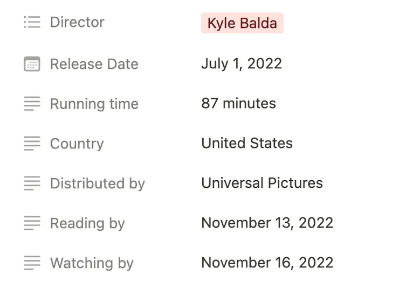Select the Reading by property label

point(87,223)
